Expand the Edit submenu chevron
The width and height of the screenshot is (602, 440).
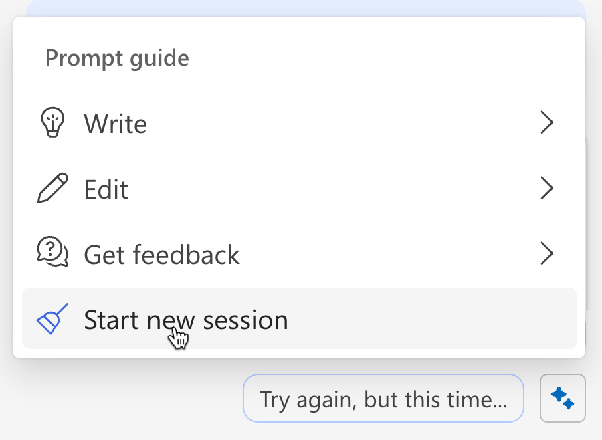(547, 189)
